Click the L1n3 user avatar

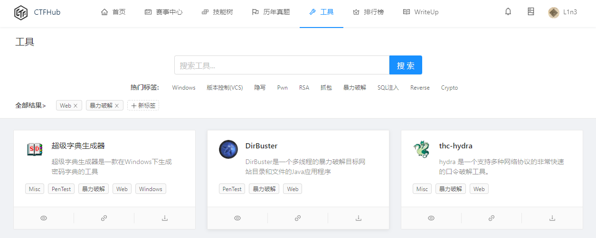pos(553,12)
